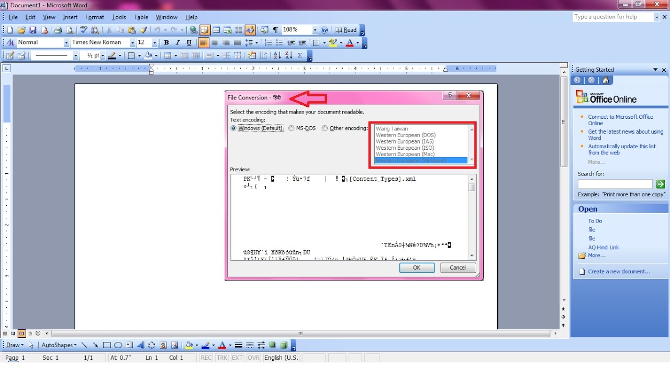Open Create a new document link

coord(619,272)
